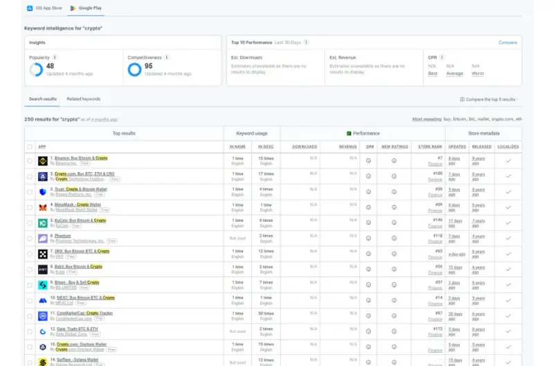Open the MetaMask fox icon
Screen dimensions: 554x366
click(x=43, y=207)
